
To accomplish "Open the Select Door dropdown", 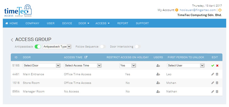I will click(42, 66).
